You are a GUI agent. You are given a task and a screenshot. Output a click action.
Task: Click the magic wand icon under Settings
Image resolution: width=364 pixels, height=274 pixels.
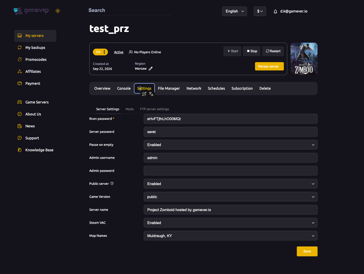144,94
